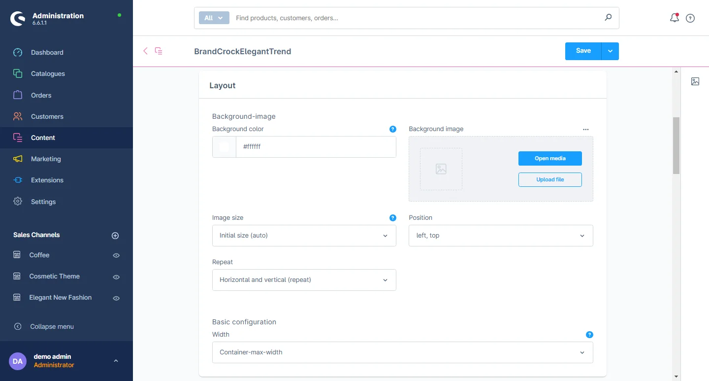
Task: Click the search magnifier icon
Action: coord(608,18)
